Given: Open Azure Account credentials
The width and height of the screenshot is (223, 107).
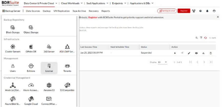Looking at the screenshot, I should 31,87.
